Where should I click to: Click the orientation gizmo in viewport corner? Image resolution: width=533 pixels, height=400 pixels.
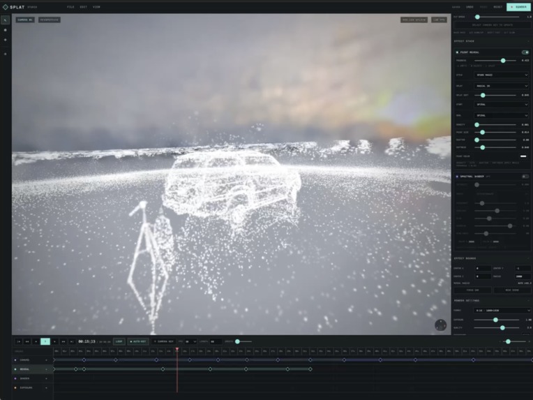440,325
